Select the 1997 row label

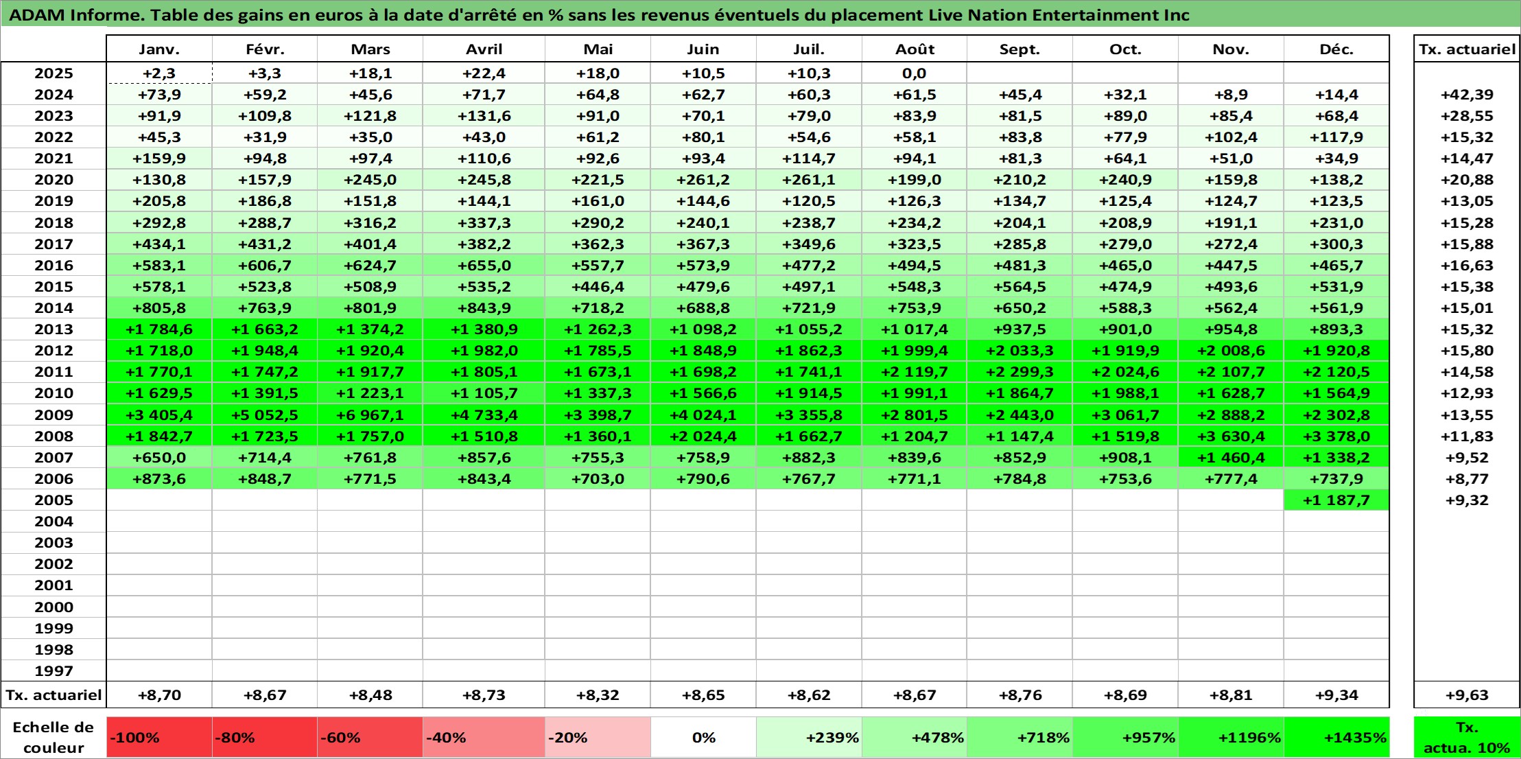coord(54,670)
